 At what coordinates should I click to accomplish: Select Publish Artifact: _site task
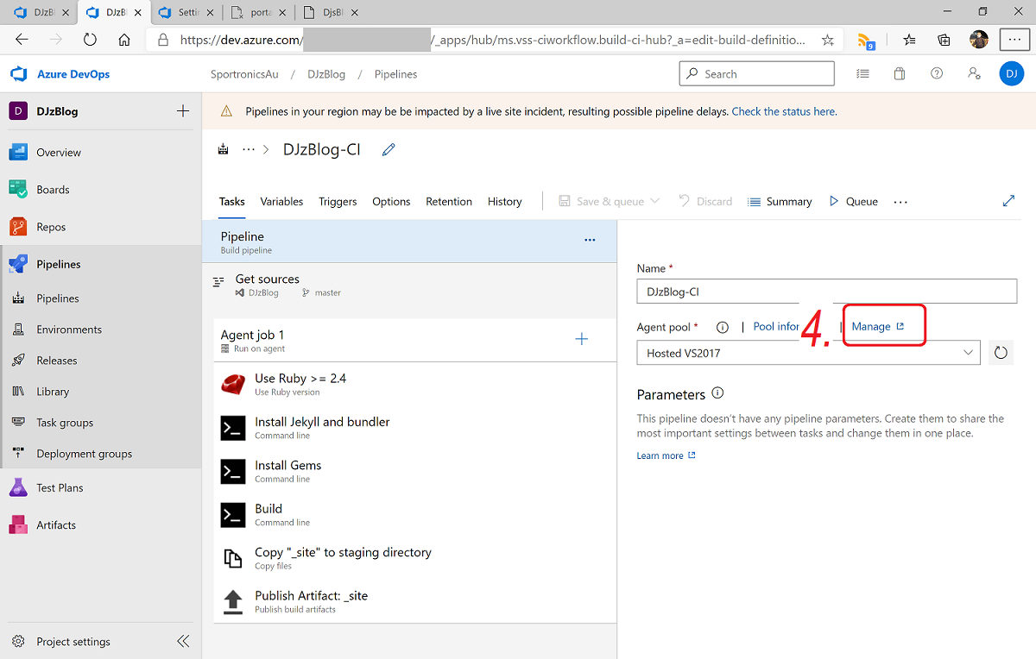[415, 601]
